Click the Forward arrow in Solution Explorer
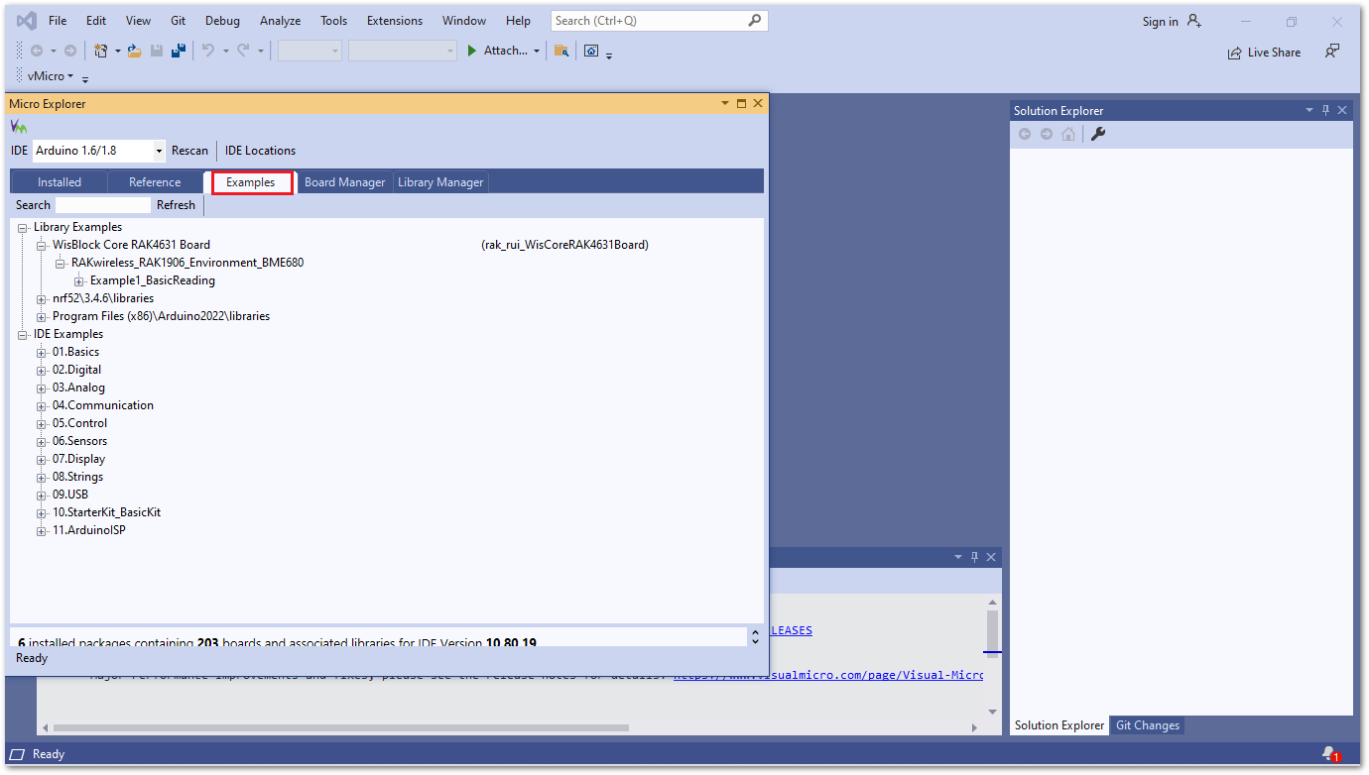Viewport: 1369px width, 775px height. [x=1047, y=134]
